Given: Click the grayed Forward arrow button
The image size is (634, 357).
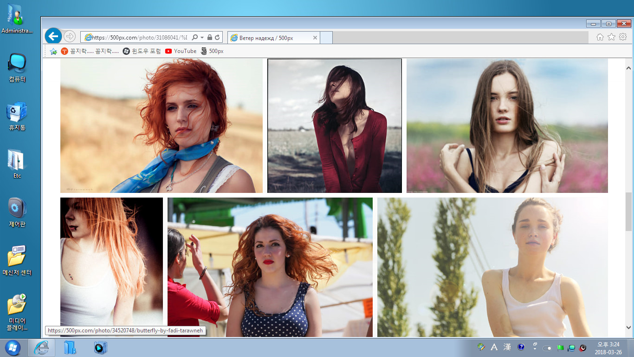Looking at the screenshot, I should click(x=70, y=36).
